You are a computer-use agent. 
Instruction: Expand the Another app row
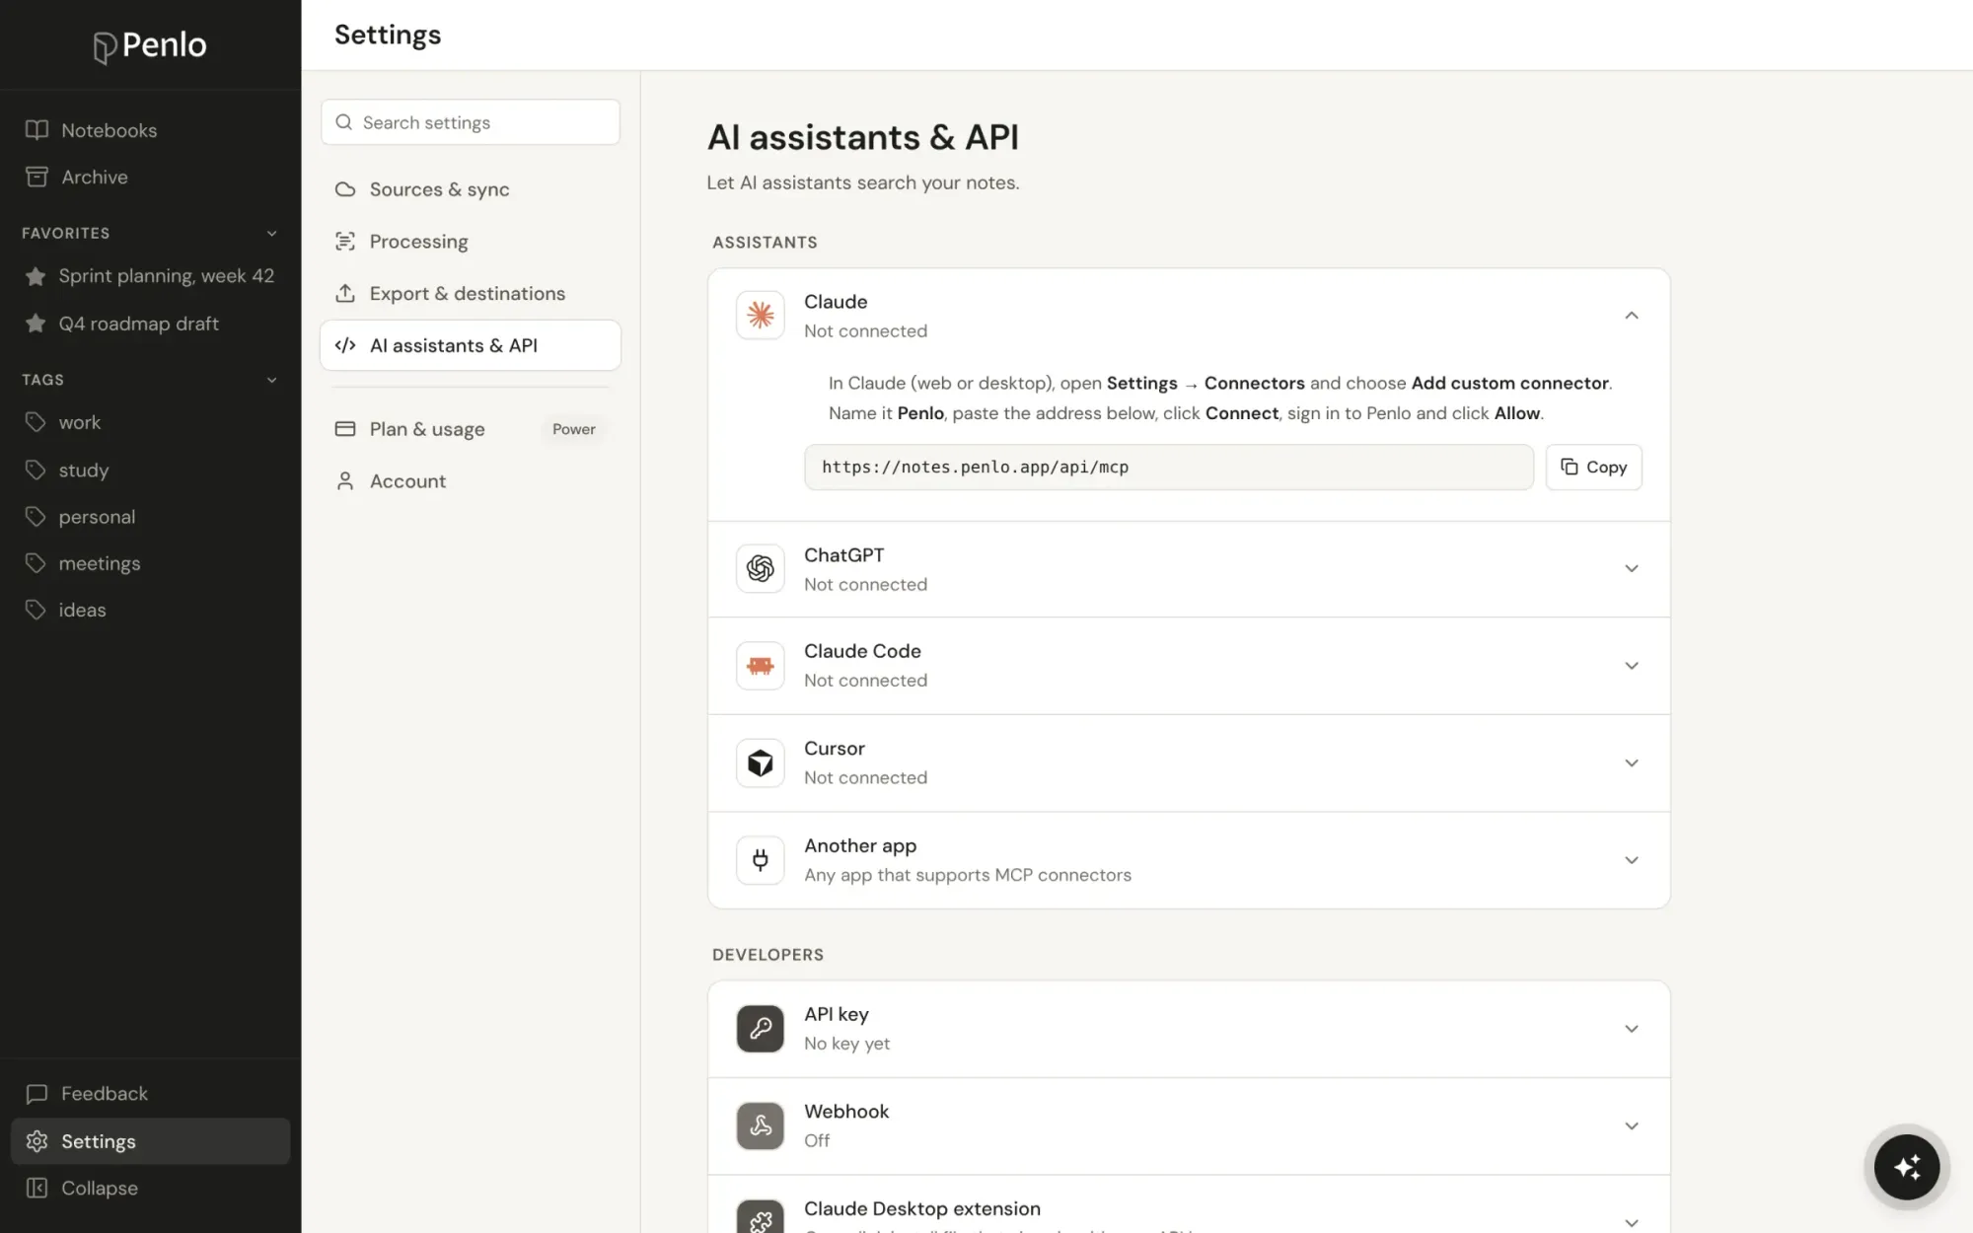(1631, 860)
